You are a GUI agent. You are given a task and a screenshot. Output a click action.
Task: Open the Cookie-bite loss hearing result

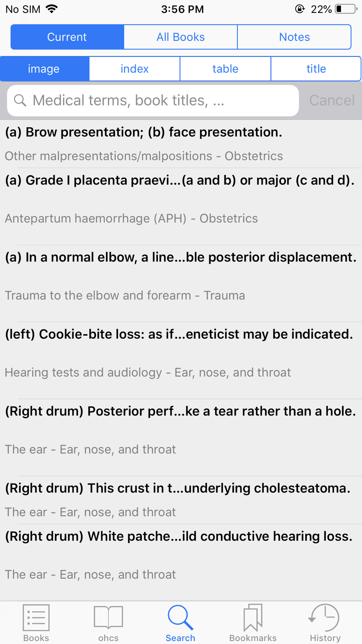coord(181,360)
